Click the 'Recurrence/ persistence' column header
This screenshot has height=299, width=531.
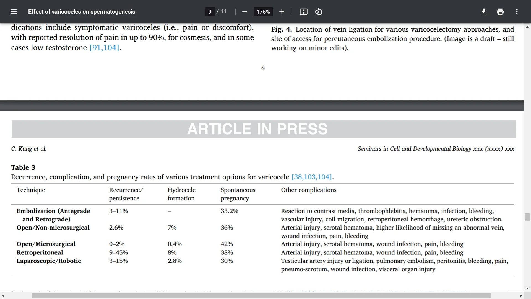click(x=126, y=194)
